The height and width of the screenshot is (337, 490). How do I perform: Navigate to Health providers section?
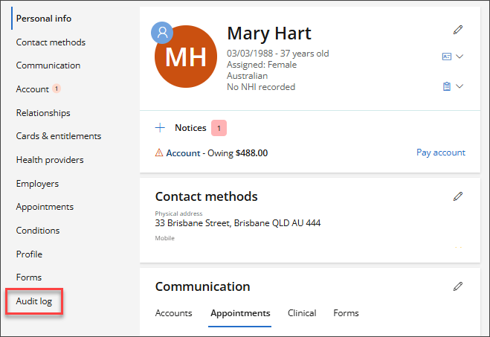click(50, 160)
